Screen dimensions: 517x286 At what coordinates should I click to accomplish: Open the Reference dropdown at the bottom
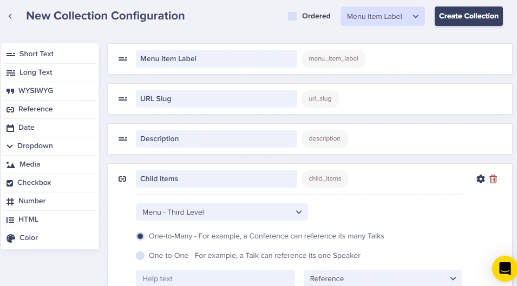pos(382,278)
